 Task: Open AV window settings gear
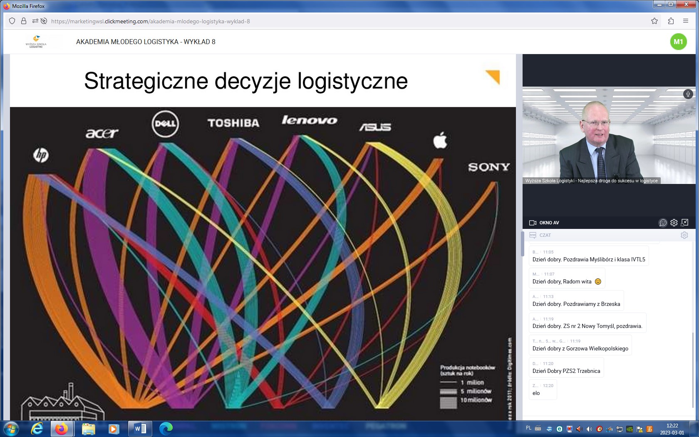[x=674, y=223]
